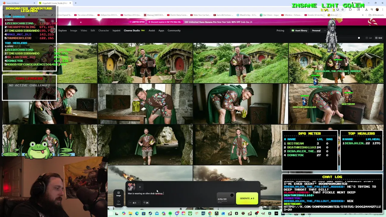Open Xbox app from taskbar

190,213
